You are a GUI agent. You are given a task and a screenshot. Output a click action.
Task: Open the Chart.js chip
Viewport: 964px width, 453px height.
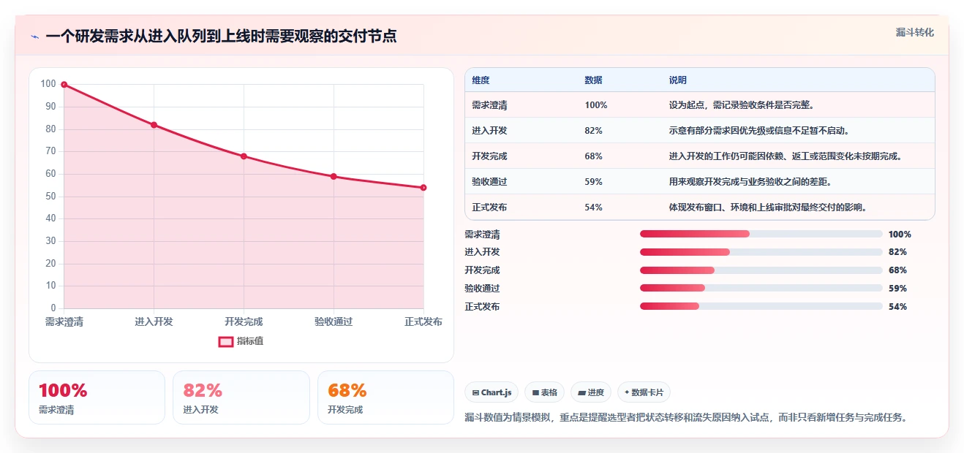tap(492, 392)
